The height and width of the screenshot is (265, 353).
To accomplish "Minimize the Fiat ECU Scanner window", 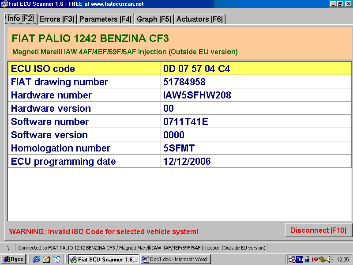I will coord(333,4).
